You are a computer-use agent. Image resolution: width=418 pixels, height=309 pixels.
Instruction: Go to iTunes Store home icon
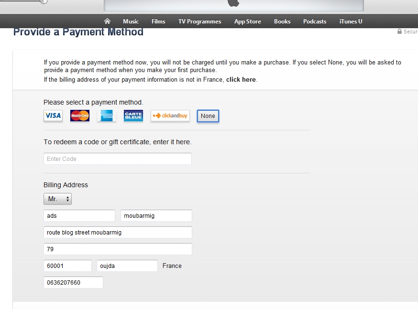107,21
